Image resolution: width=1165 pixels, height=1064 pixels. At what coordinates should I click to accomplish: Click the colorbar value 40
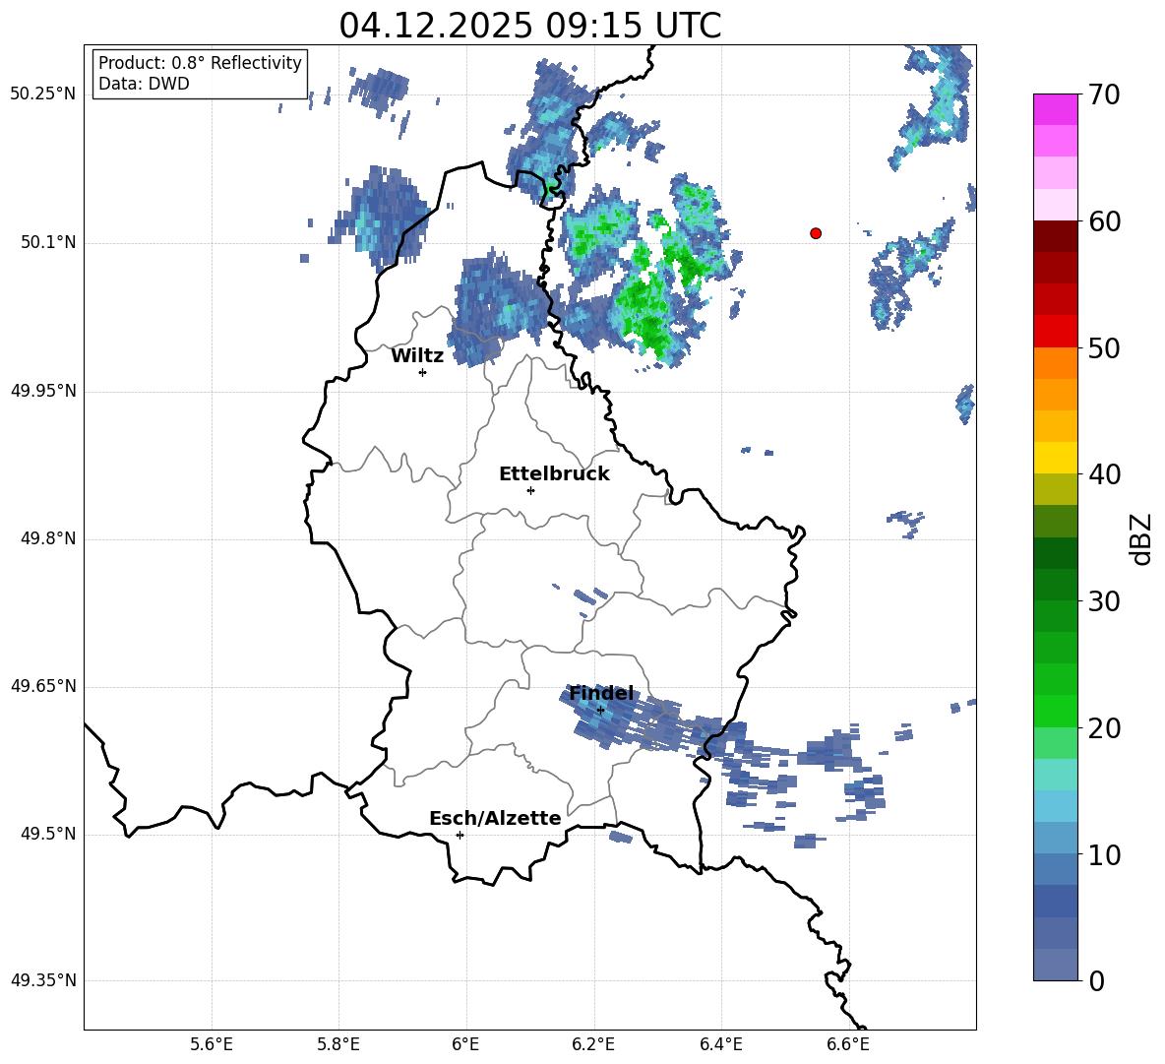click(1104, 474)
